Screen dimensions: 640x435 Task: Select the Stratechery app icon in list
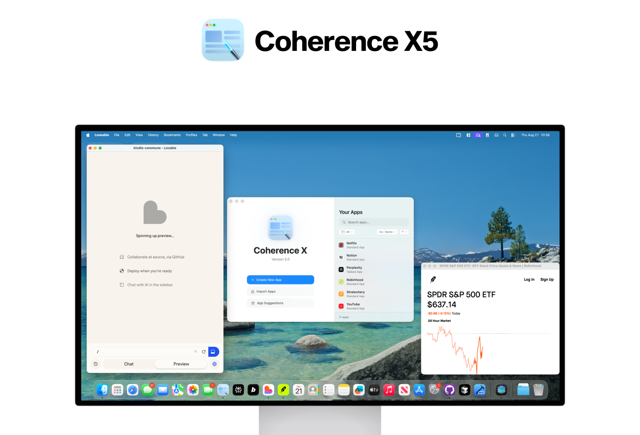point(341,294)
